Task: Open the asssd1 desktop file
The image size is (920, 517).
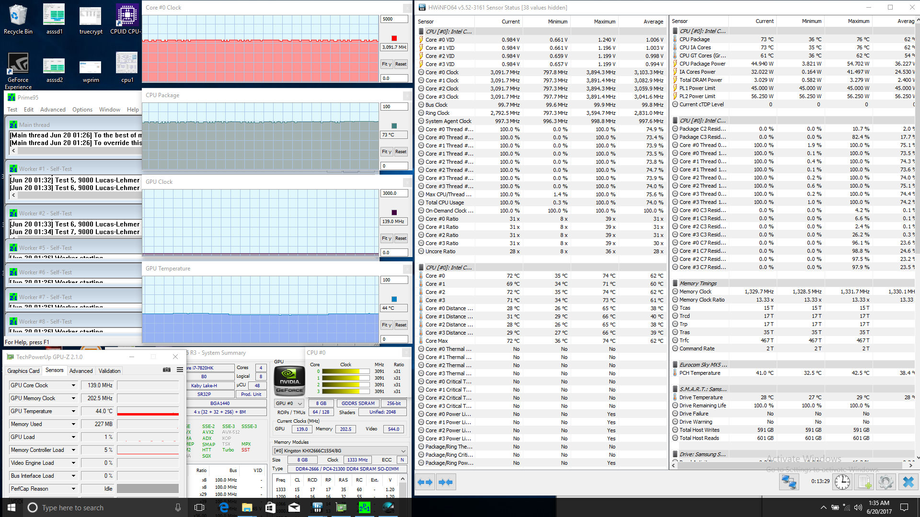Action: coord(54,19)
